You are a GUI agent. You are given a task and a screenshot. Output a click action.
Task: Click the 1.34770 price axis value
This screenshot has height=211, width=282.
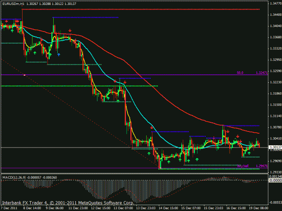pos(276,3)
